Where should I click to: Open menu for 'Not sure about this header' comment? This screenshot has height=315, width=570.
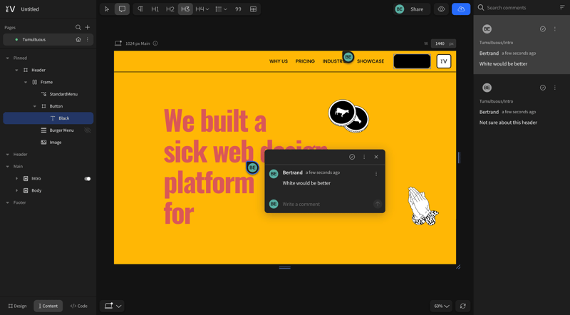click(x=555, y=88)
